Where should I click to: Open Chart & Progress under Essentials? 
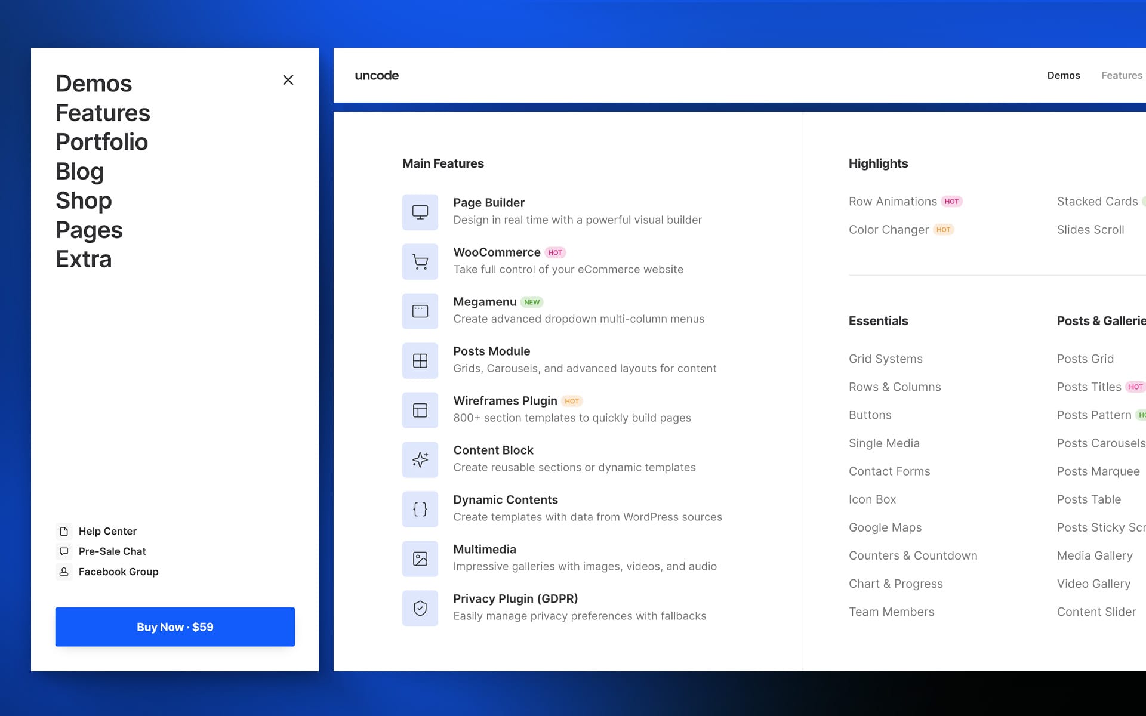(896, 584)
